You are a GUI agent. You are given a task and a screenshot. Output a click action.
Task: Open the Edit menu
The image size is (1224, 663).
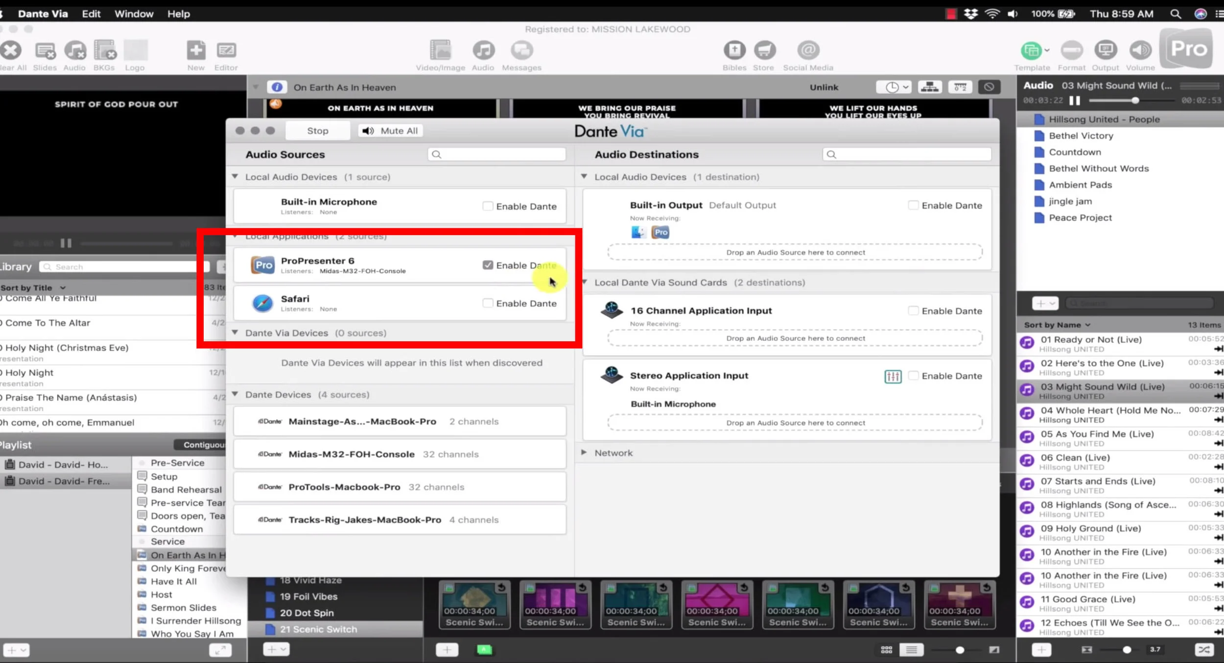[x=91, y=14]
